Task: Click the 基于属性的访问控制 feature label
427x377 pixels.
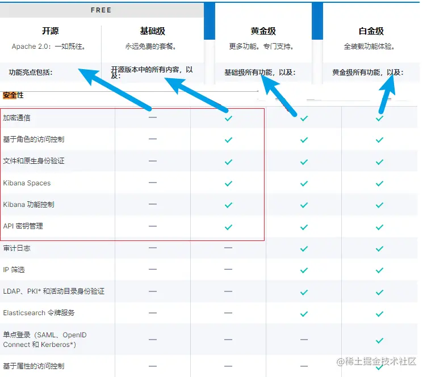Action: tap(34, 366)
